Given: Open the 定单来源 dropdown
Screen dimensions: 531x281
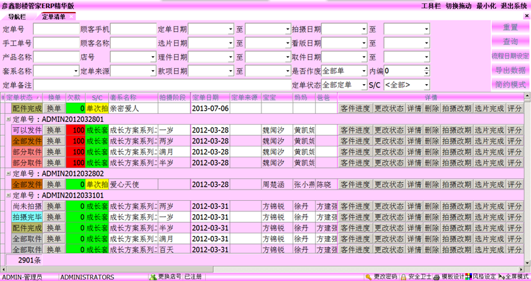Looking at the screenshot, I should [x=151, y=71].
